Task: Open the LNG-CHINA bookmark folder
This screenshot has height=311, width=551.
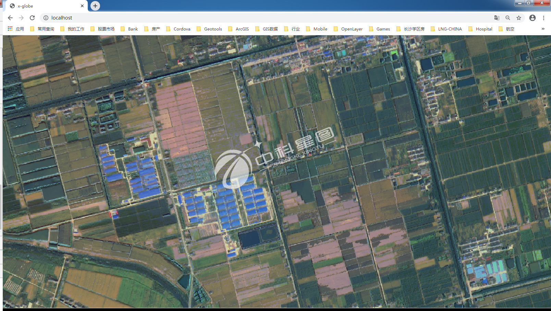Action: pos(446,29)
